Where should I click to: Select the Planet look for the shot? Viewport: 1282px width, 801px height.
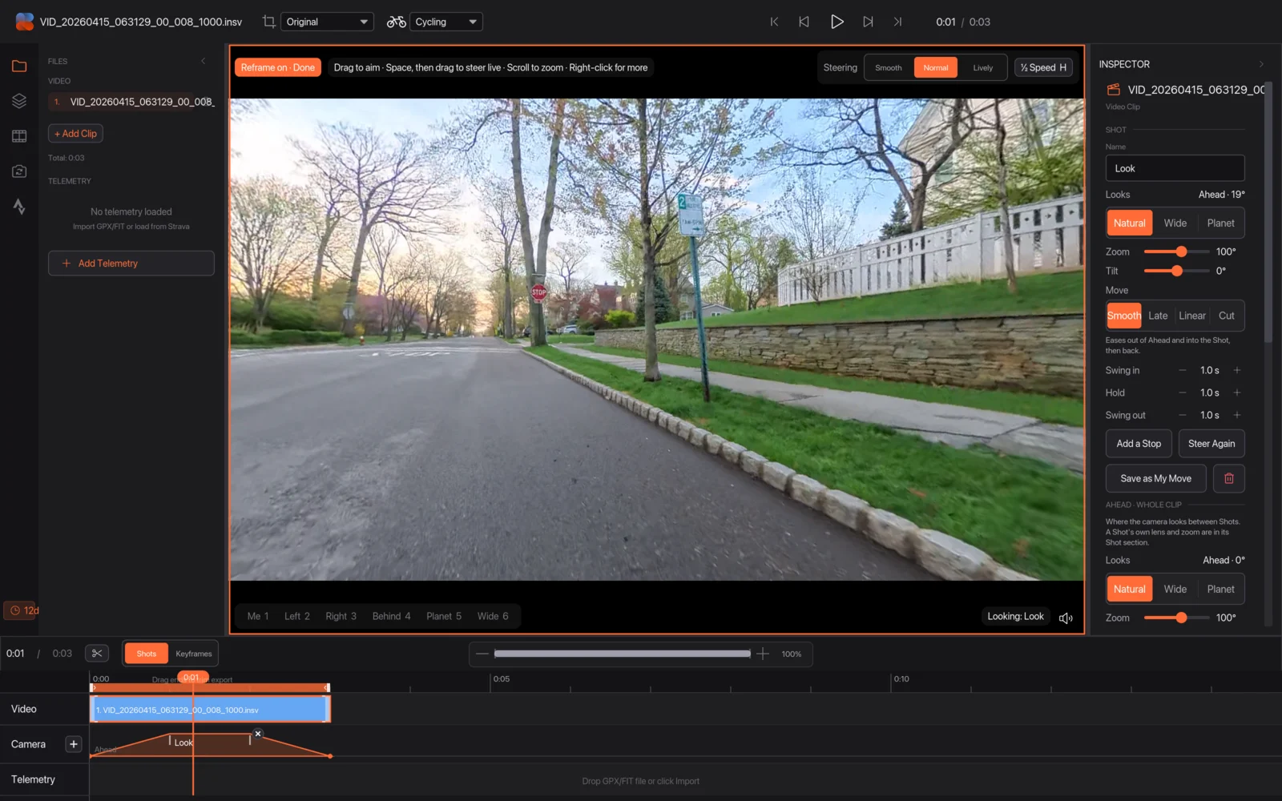(x=1220, y=223)
